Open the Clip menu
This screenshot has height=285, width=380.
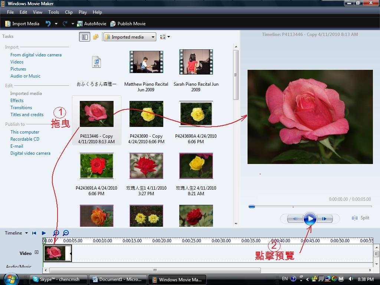tap(69, 12)
